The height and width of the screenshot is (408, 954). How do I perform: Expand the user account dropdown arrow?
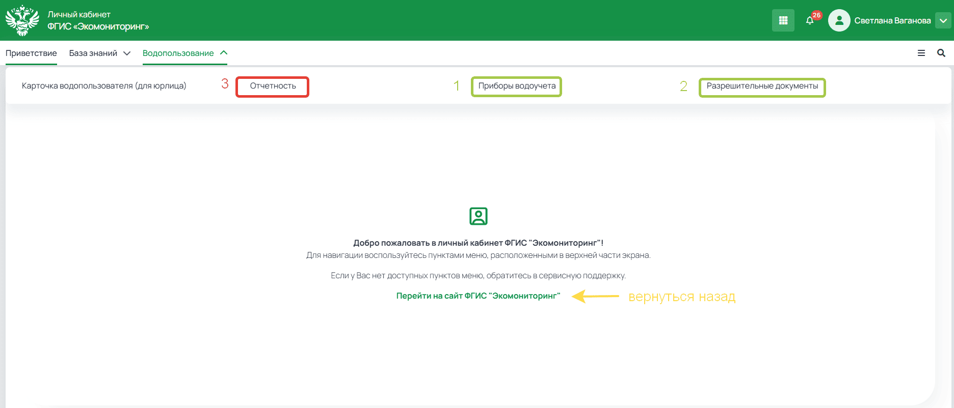[943, 21]
